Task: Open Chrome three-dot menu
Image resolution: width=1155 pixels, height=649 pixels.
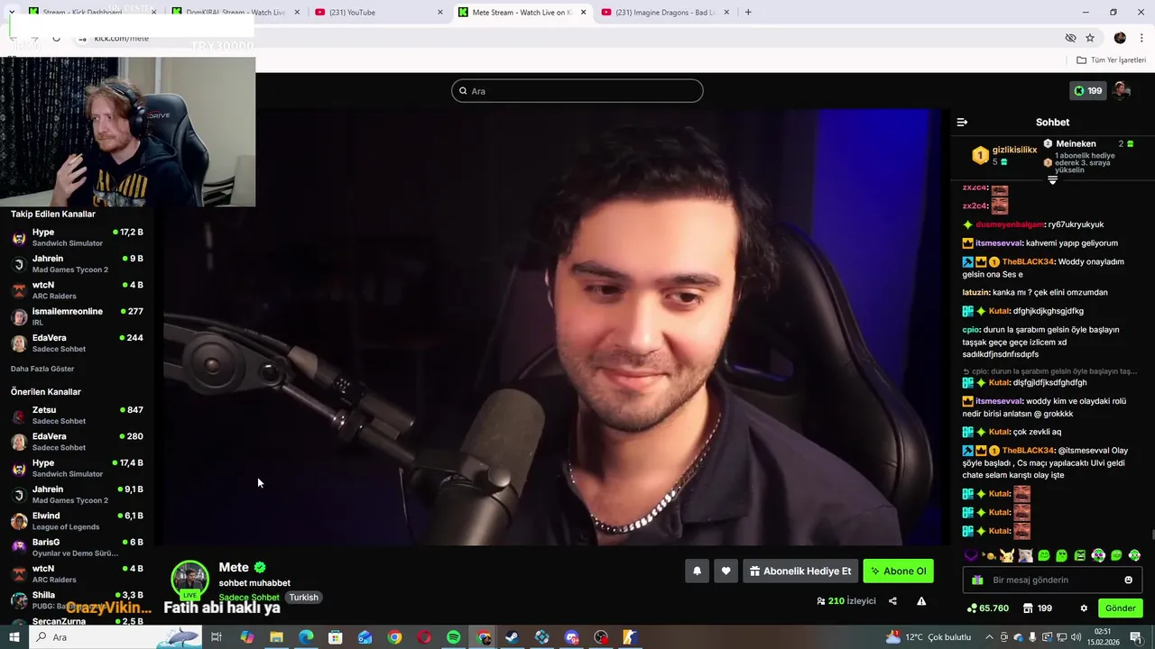Action: pos(1142,38)
